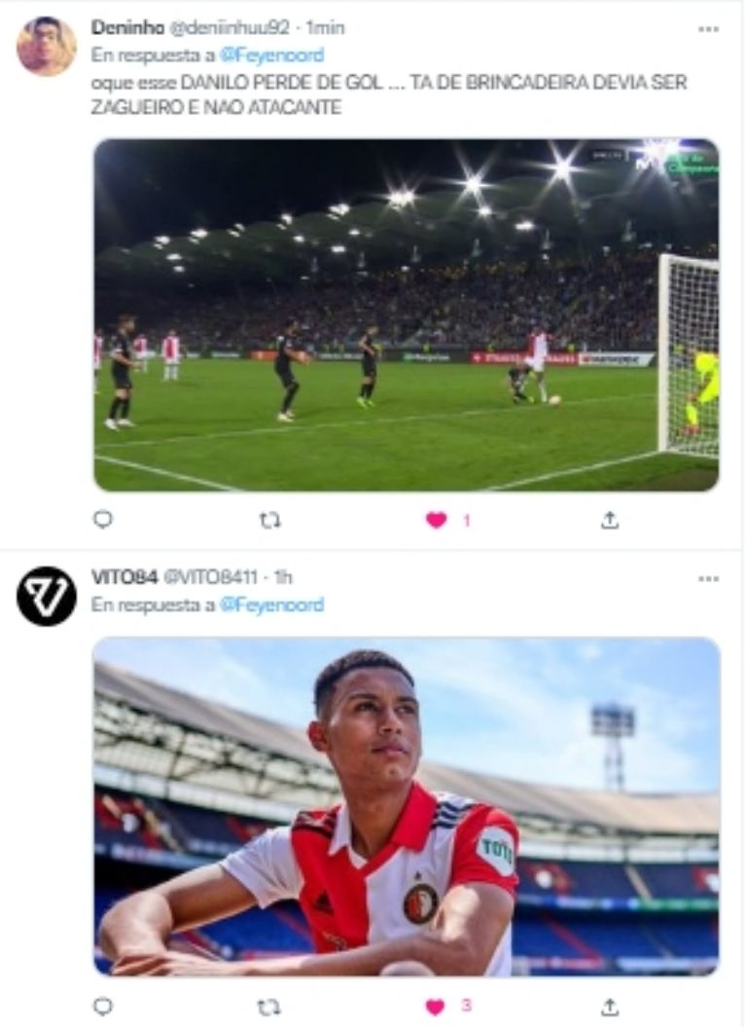Share VITO84's tweet
Image resolution: width=747 pixels, height=1027 pixels.
[609, 1006]
